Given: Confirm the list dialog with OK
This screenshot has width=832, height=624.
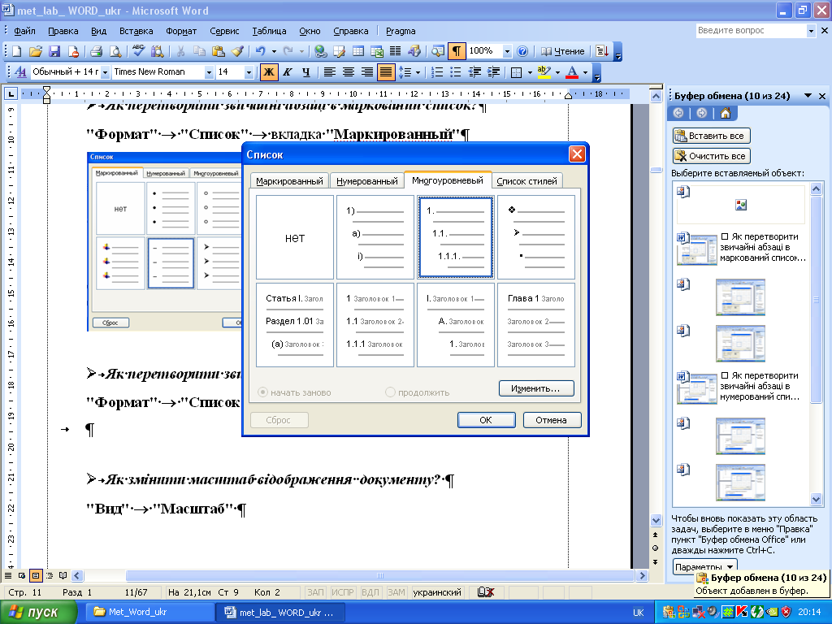Looking at the screenshot, I should click(x=486, y=420).
